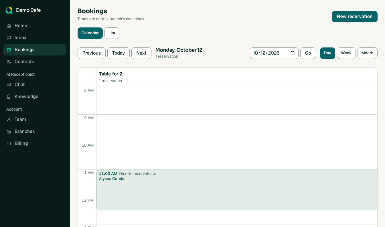
Task: Click the date input showing 10/12/2026
Action: pyautogui.click(x=274, y=53)
